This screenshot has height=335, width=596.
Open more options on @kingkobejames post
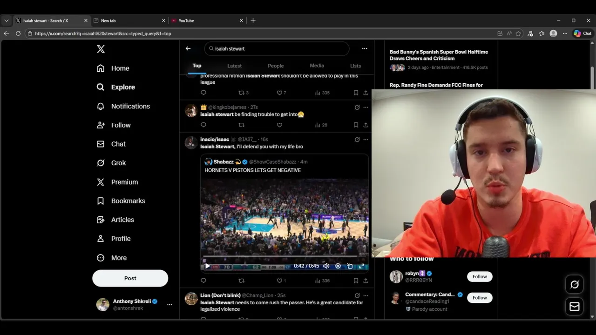pos(366,107)
